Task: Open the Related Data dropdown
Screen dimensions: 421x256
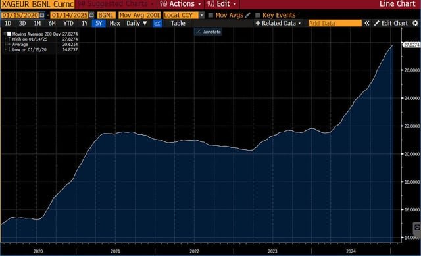Action: point(278,24)
